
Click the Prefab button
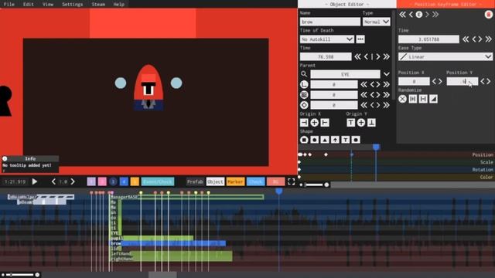[x=195, y=181]
